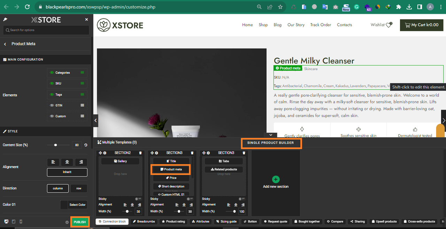The height and width of the screenshot is (229, 446).
Task: Select the Sizing guide element
Action: (x=226, y=221)
